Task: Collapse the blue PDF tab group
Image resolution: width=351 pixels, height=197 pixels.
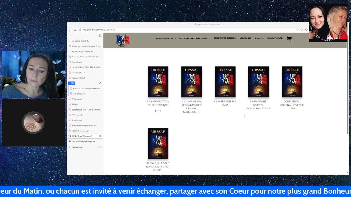Action: pyautogui.click(x=72, y=83)
